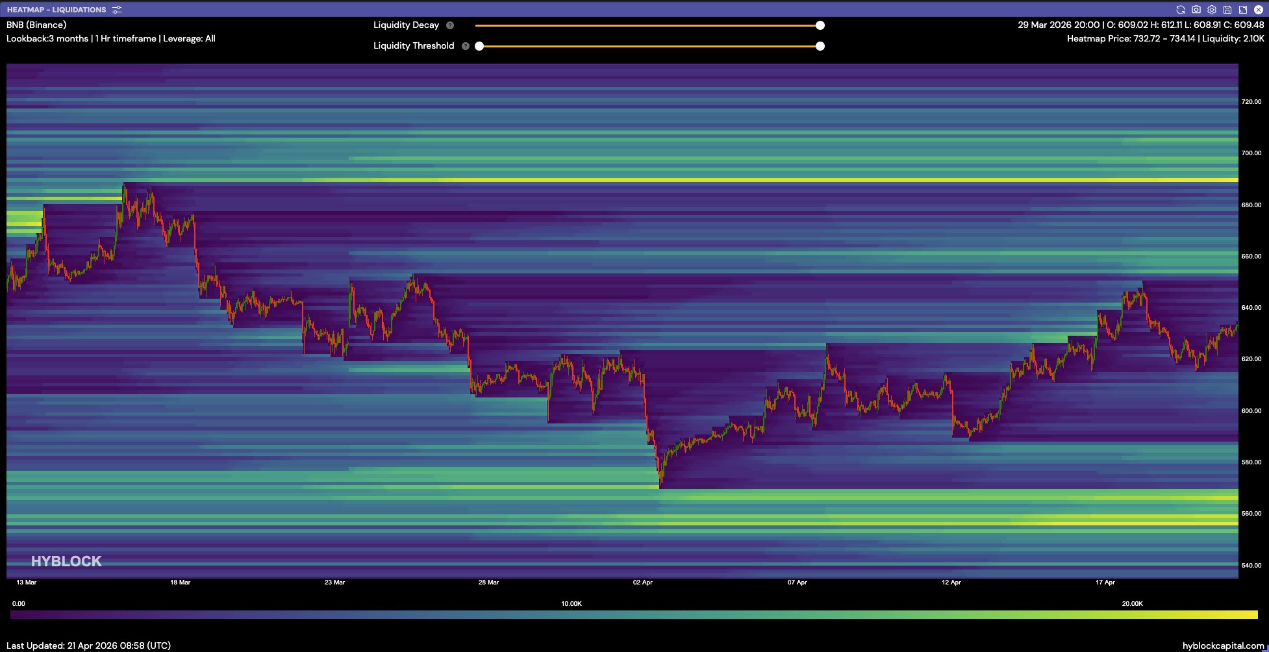The width and height of the screenshot is (1269, 652).
Task: Open filter sliders icon beside Heatmap title
Action: click(x=117, y=10)
